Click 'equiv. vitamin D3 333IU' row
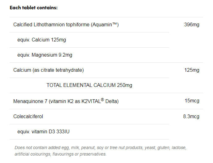Screen dimensions: 213x163 44,132
